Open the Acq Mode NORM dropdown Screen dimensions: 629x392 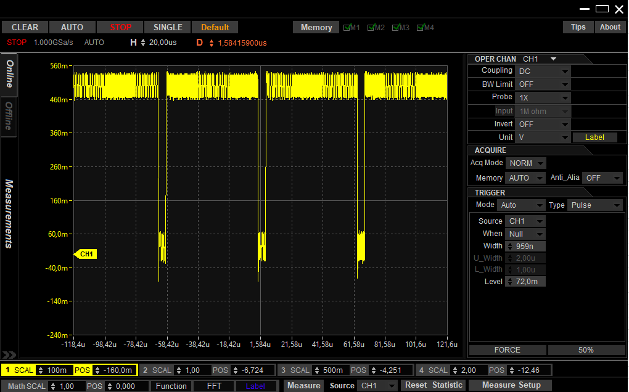(525, 163)
